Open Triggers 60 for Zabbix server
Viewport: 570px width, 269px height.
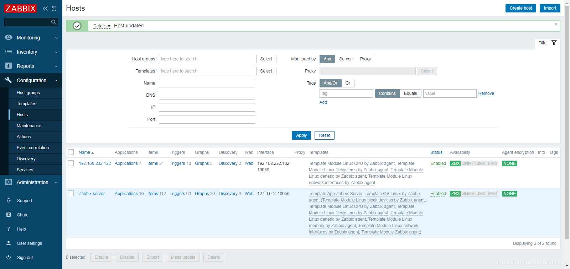180,194
